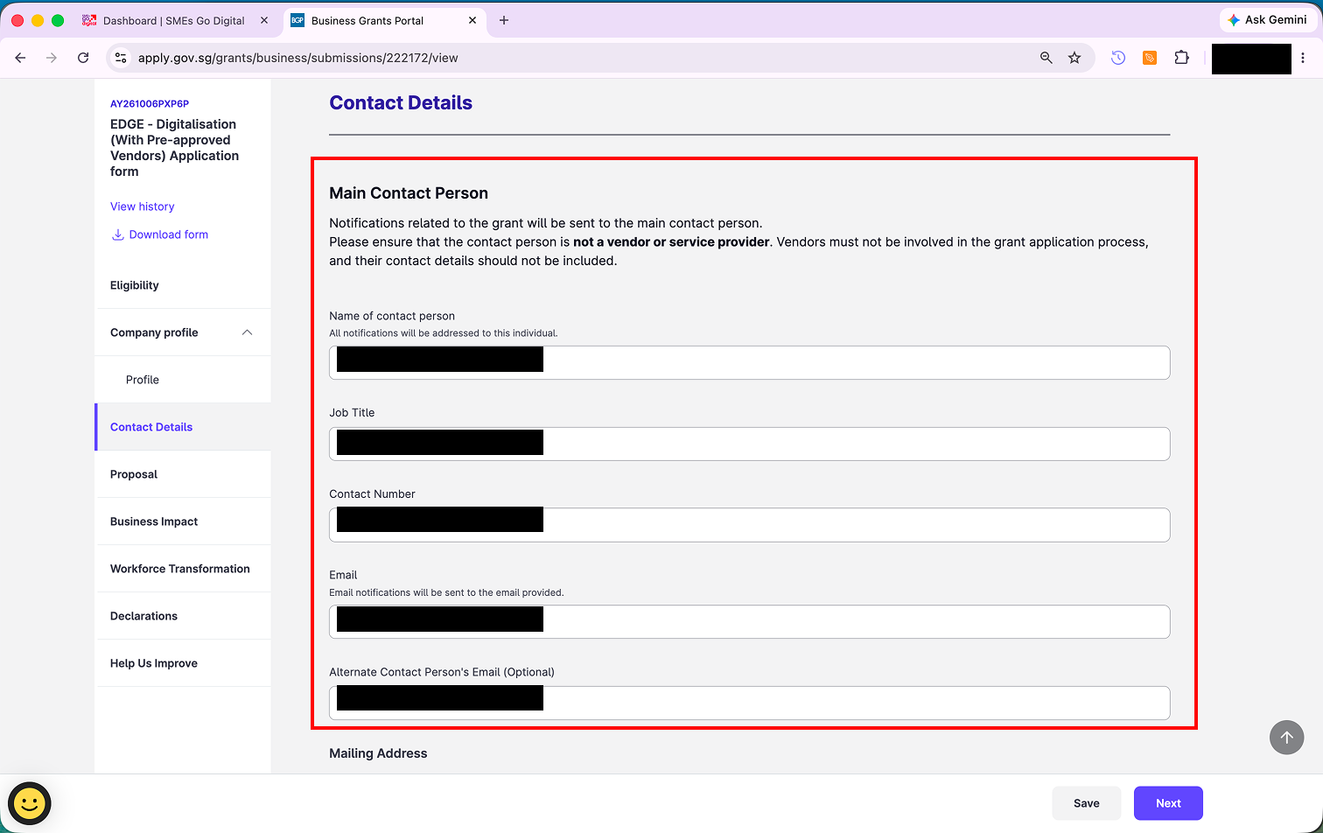Click the Email input field
This screenshot has height=833, width=1323.
pos(749,622)
